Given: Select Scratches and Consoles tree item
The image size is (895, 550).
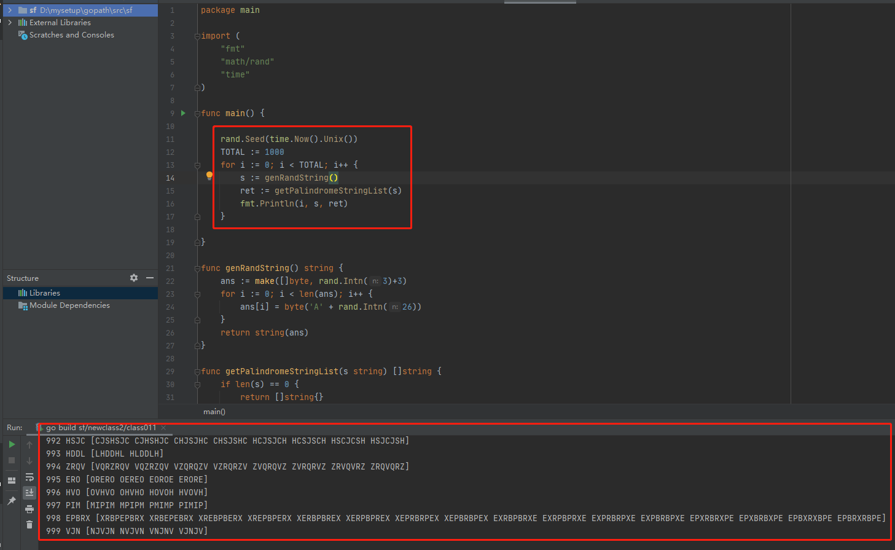Looking at the screenshot, I should (x=80, y=35).
